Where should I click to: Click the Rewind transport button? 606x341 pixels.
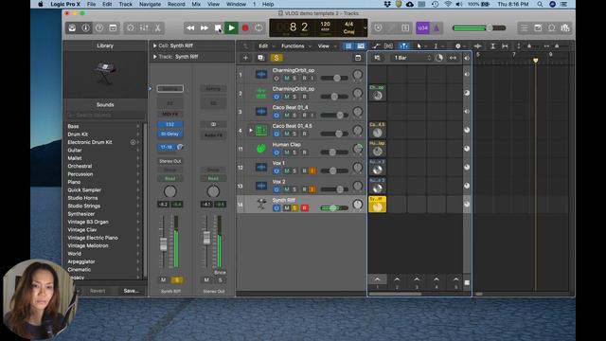point(190,27)
